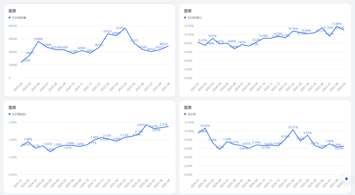Select the 76399 peak data label

120,28
